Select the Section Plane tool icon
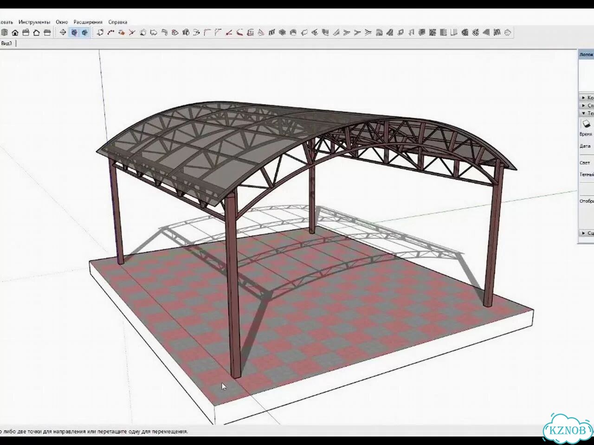The image size is (594, 445). coord(63,32)
